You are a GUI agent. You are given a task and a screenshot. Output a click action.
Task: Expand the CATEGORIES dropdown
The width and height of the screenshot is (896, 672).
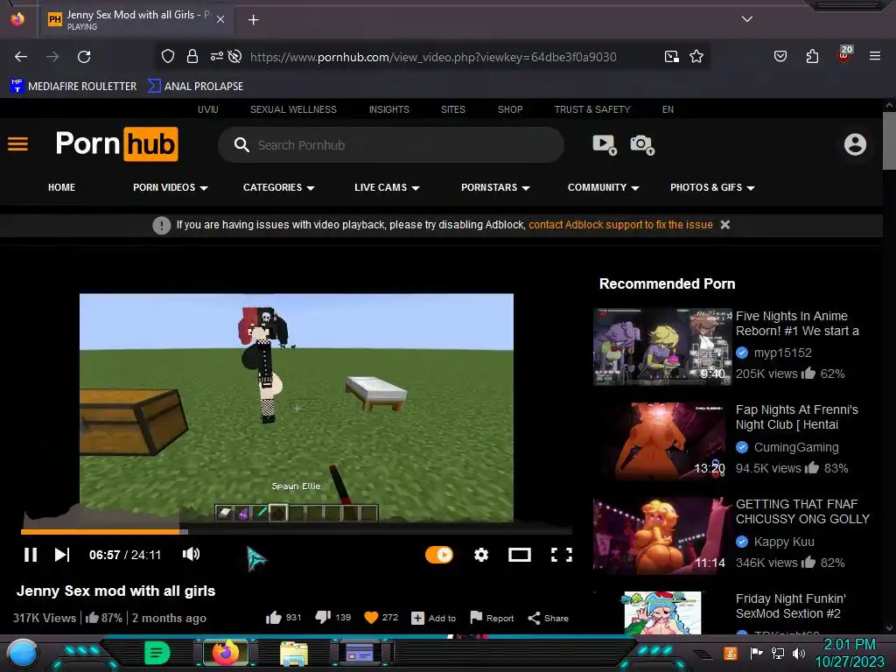coord(279,187)
